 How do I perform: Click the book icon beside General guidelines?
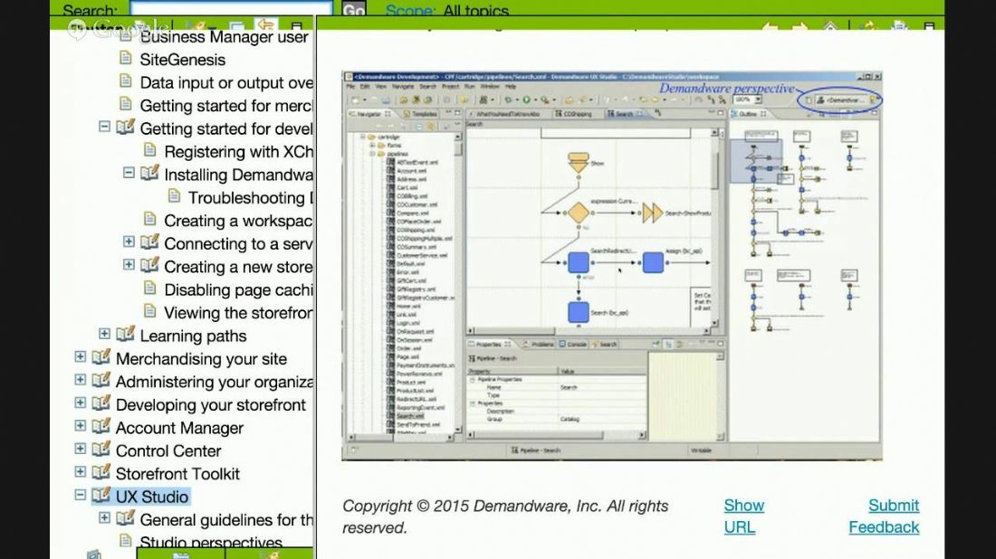point(125,518)
